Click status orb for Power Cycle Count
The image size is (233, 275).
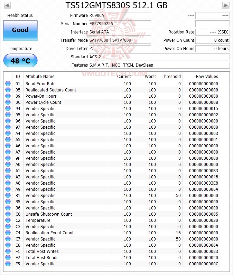(x=8, y=102)
